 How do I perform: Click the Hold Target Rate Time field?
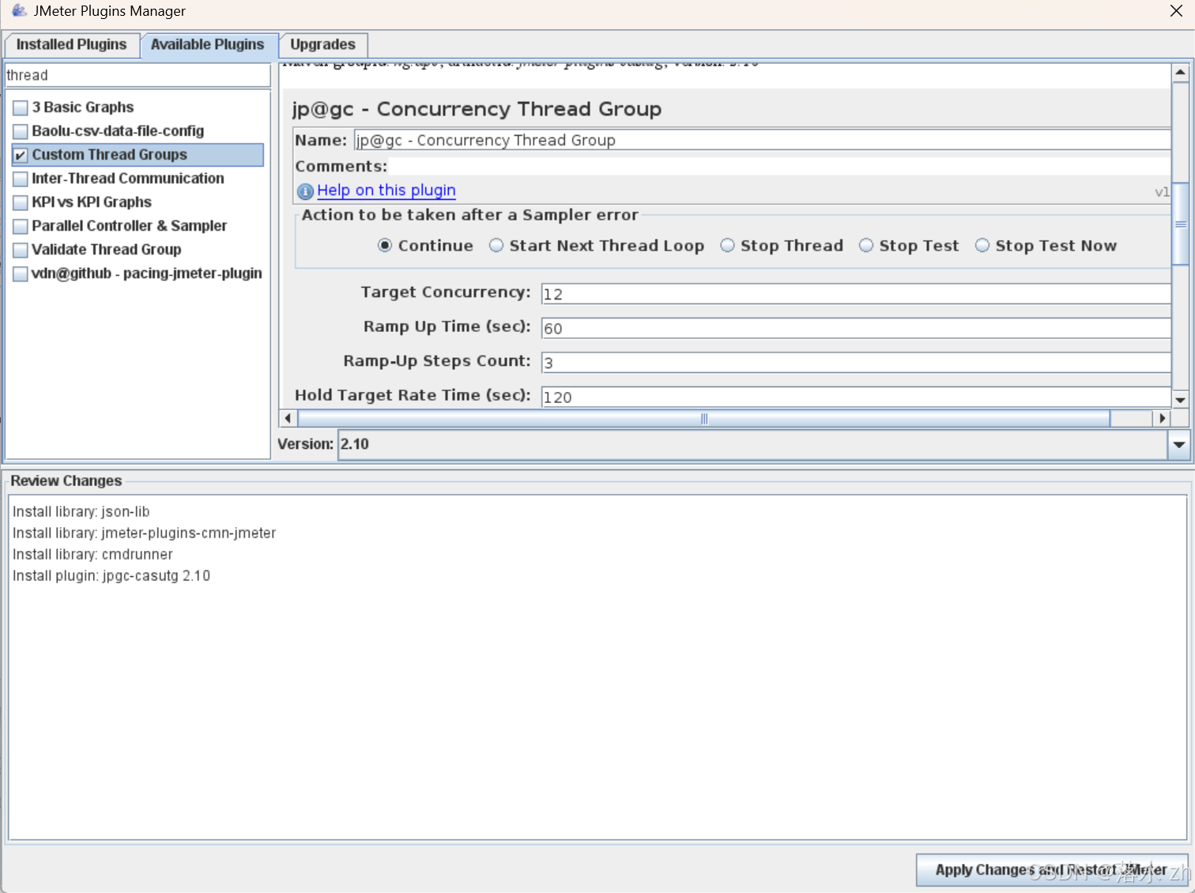(856, 397)
